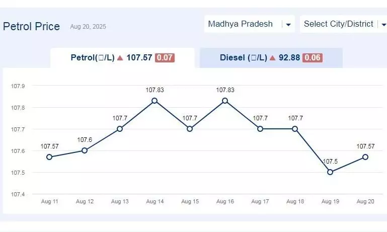Click the Aug 20, 2025 date label
Screen dimensions: 387x232
[x=88, y=27]
